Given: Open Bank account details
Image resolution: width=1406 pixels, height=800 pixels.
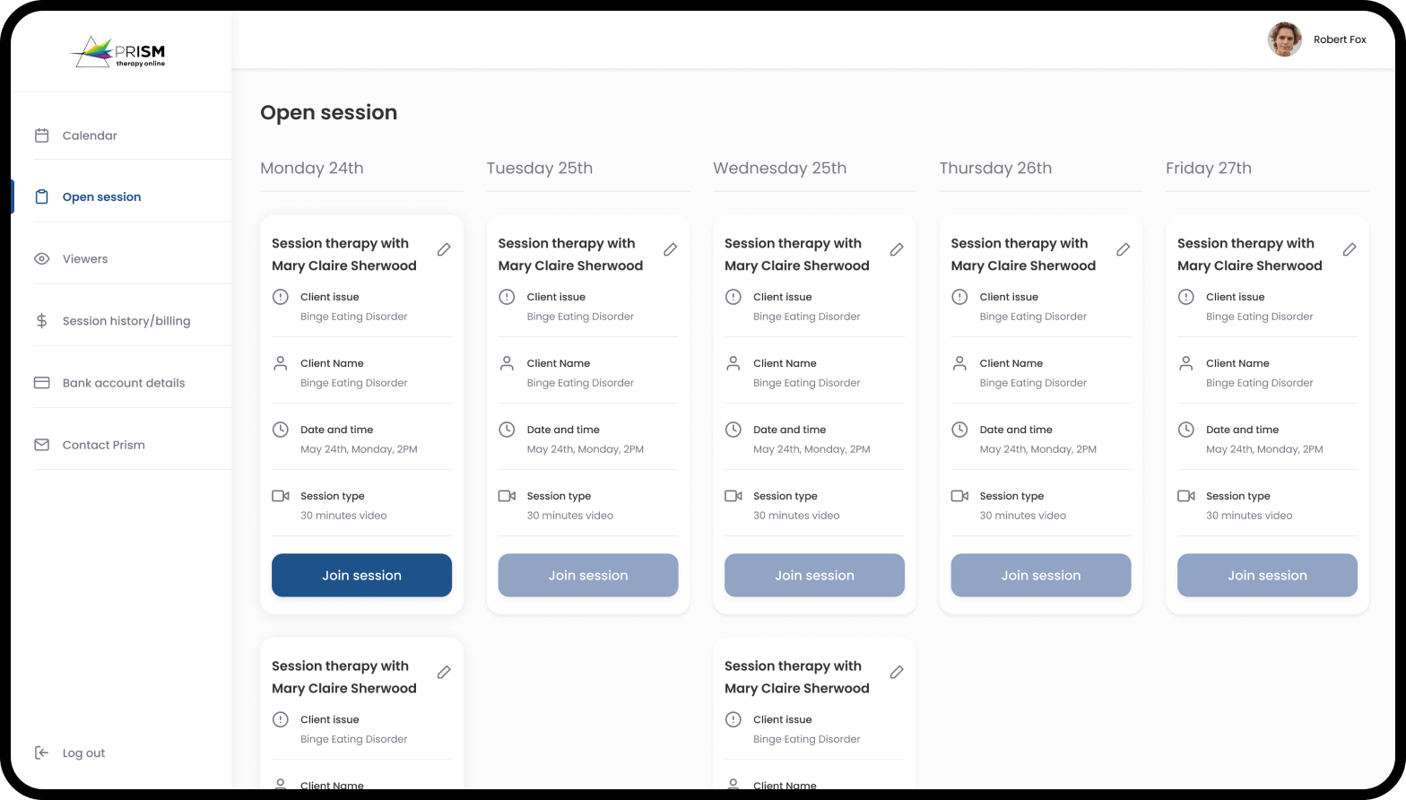Looking at the screenshot, I should point(124,383).
